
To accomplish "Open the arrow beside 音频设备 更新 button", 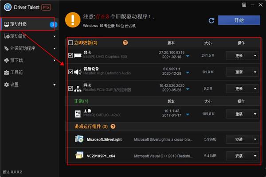I will [255, 72].
